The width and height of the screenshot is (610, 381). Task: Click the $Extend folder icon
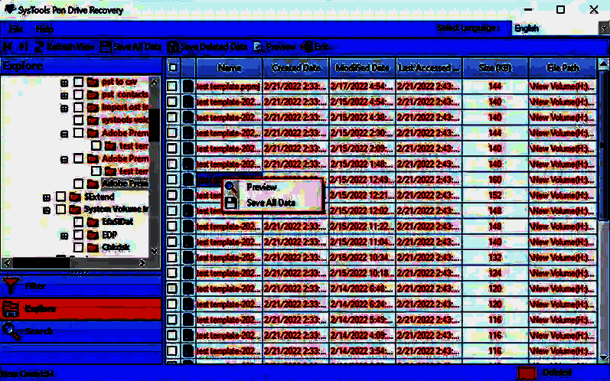74,197
